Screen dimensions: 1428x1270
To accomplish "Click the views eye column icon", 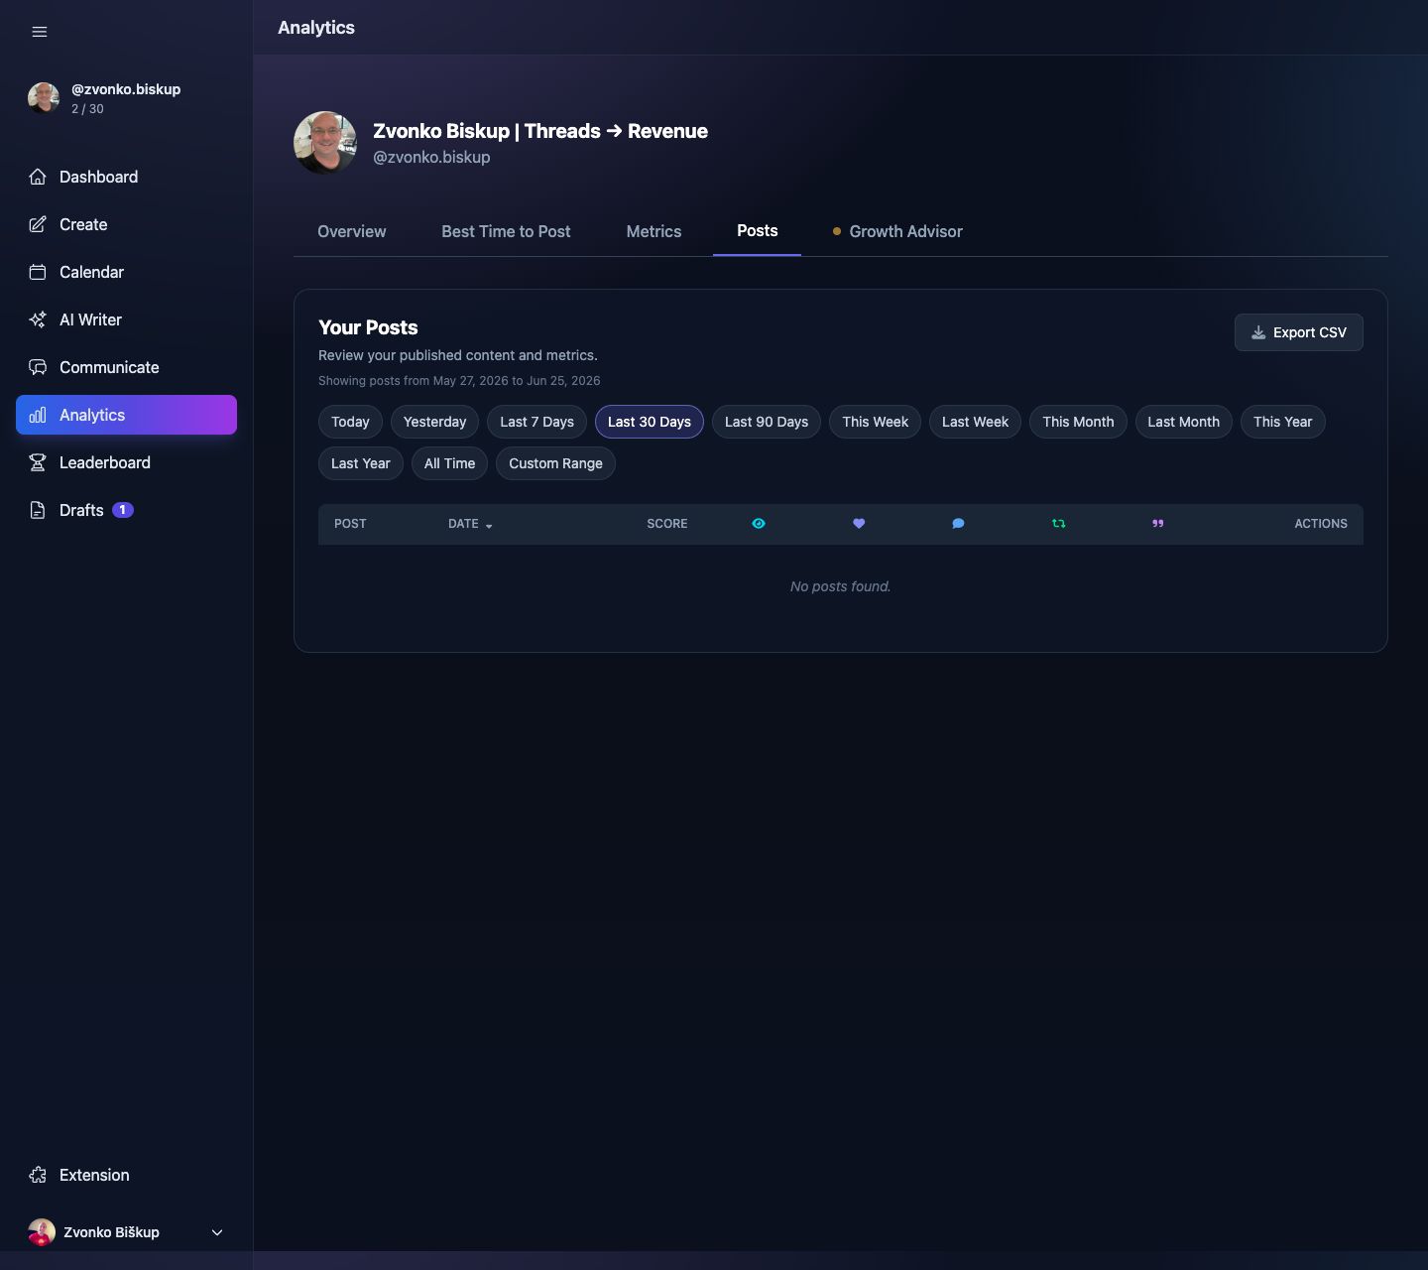I will pos(759,524).
